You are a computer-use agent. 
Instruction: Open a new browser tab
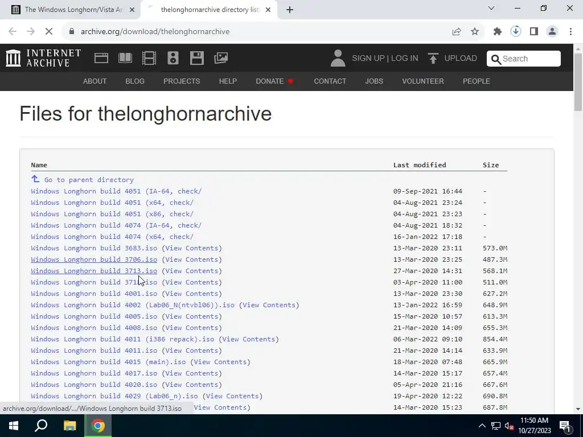tap(290, 10)
